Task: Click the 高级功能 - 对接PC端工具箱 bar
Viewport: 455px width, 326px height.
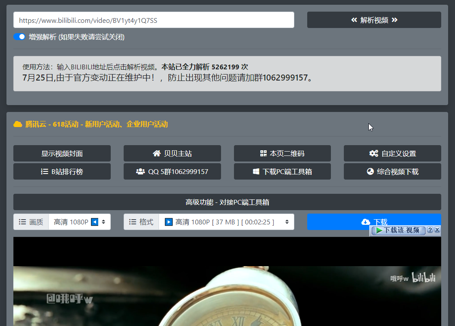Action: [227, 202]
